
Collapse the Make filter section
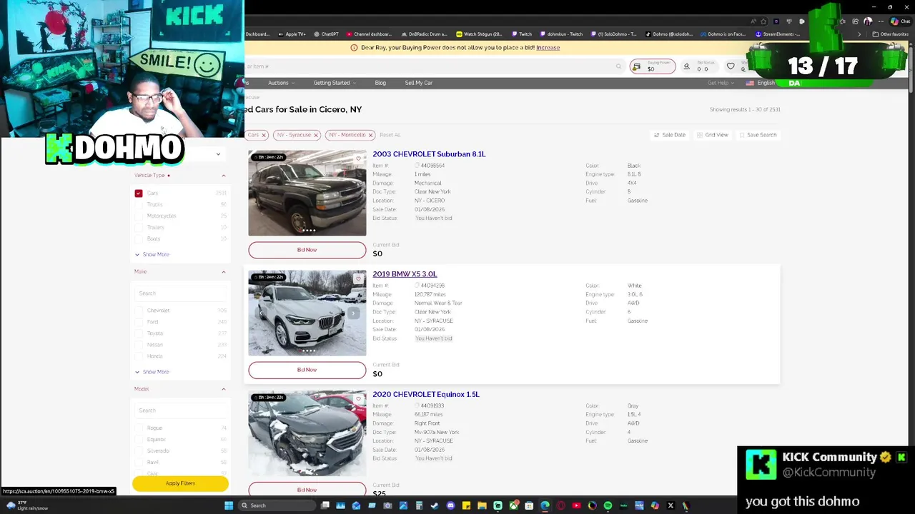click(223, 272)
